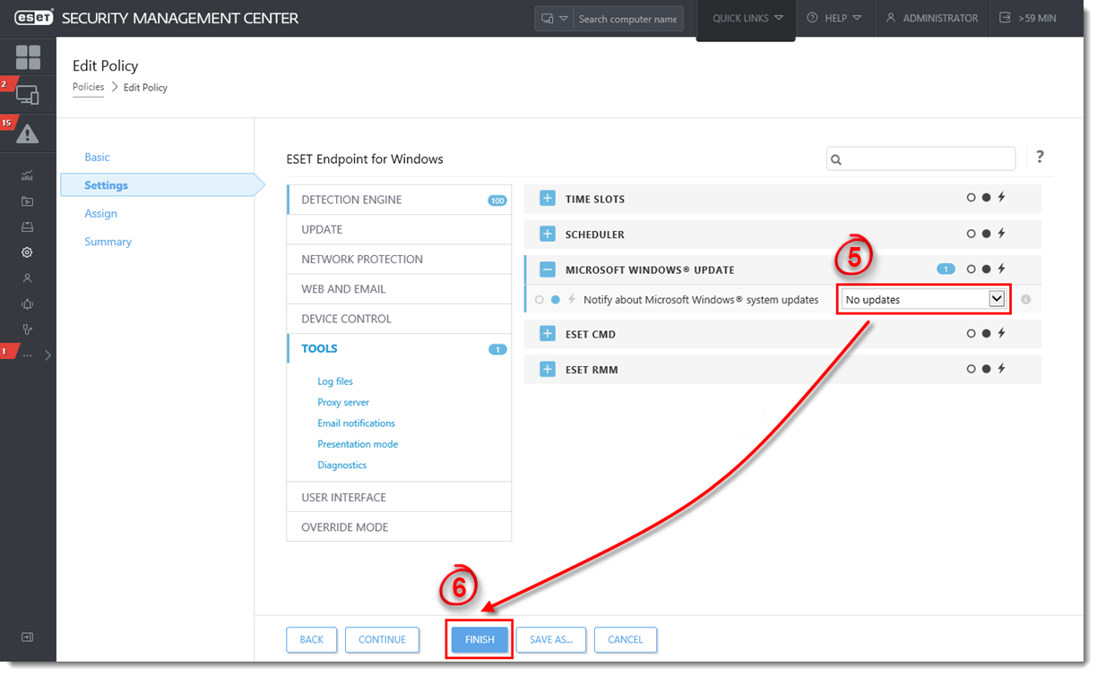Open search type dropdown beside computer name search
Viewport: 1097px width, 675px height.
tap(554, 19)
